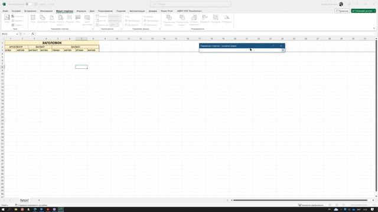Click the vertical scrollbar thumb

pyautogui.click(x=376, y=115)
